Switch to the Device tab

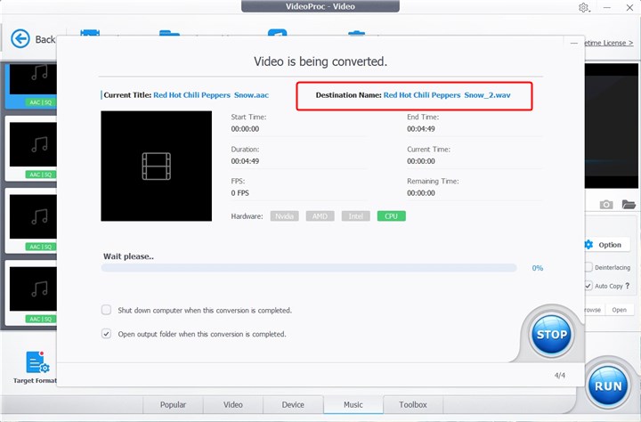pyautogui.click(x=293, y=404)
